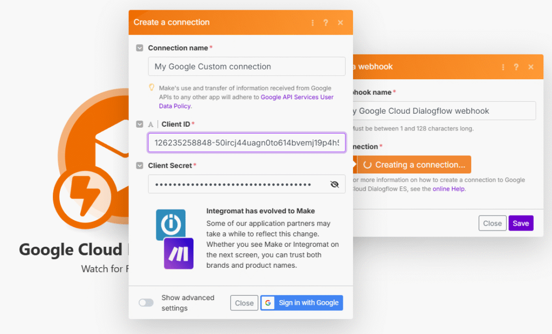Click the Make logo icon
The image size is (552, 334).
[178, 253]
